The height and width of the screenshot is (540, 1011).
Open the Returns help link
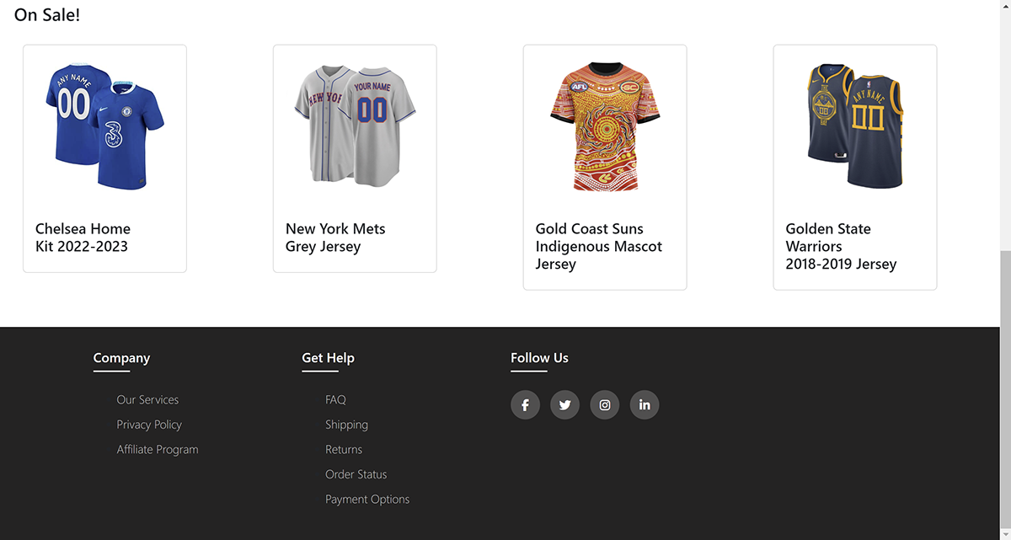pyautogui.click(x=344, y=450)
